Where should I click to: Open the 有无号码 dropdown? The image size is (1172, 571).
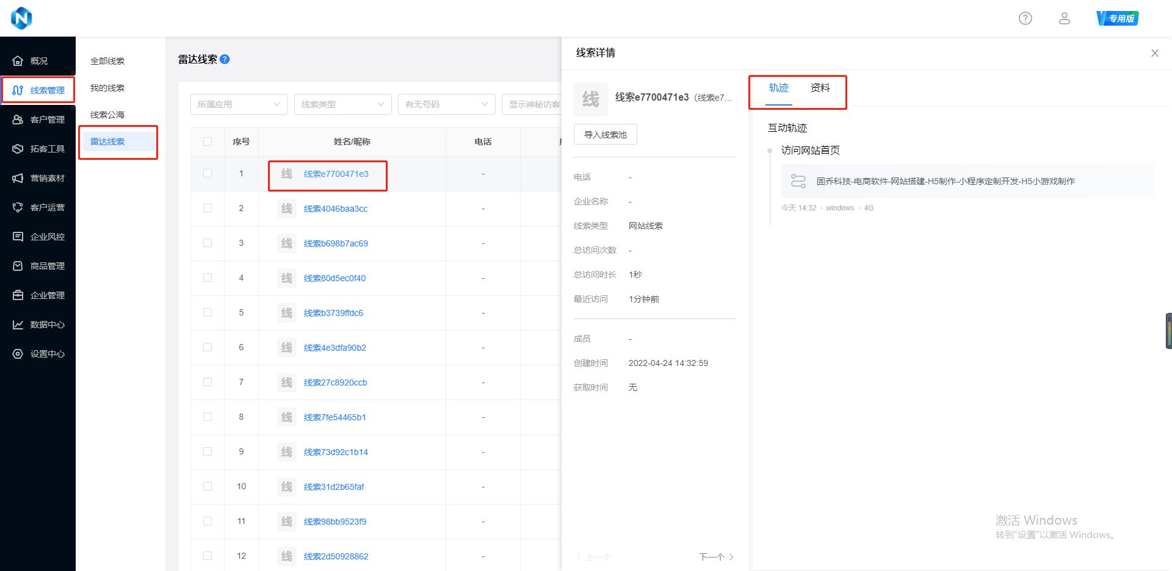point(446,104)
